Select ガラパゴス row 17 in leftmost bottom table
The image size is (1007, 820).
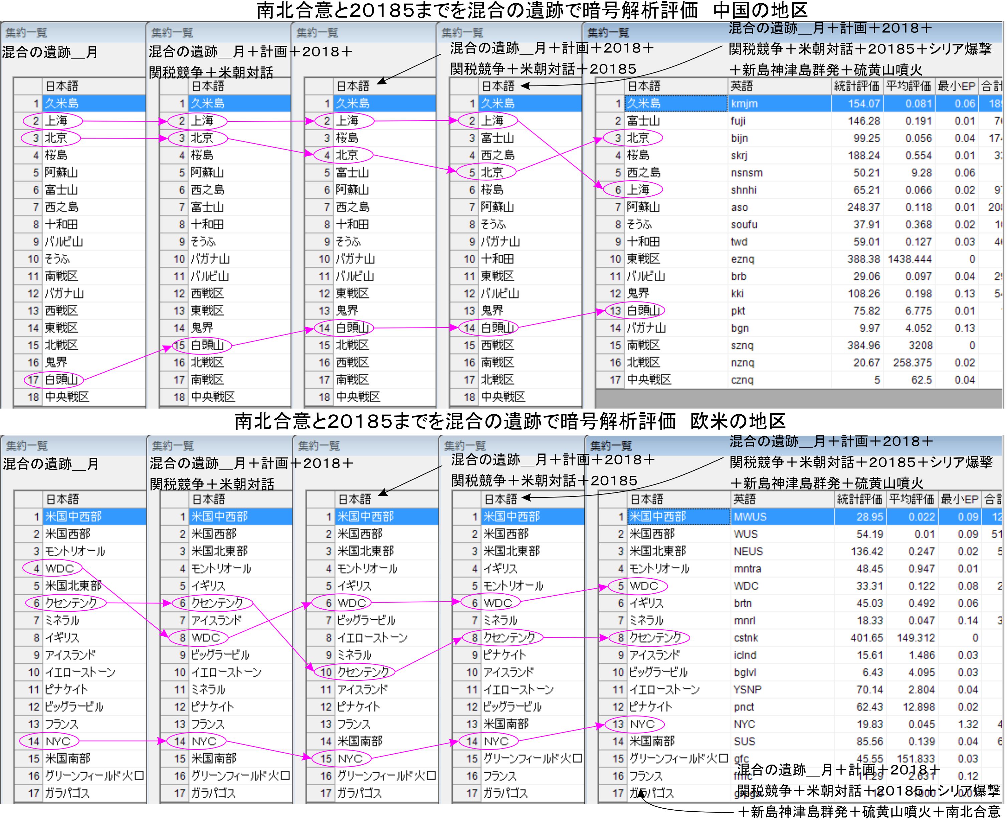[x=67, y=793]
